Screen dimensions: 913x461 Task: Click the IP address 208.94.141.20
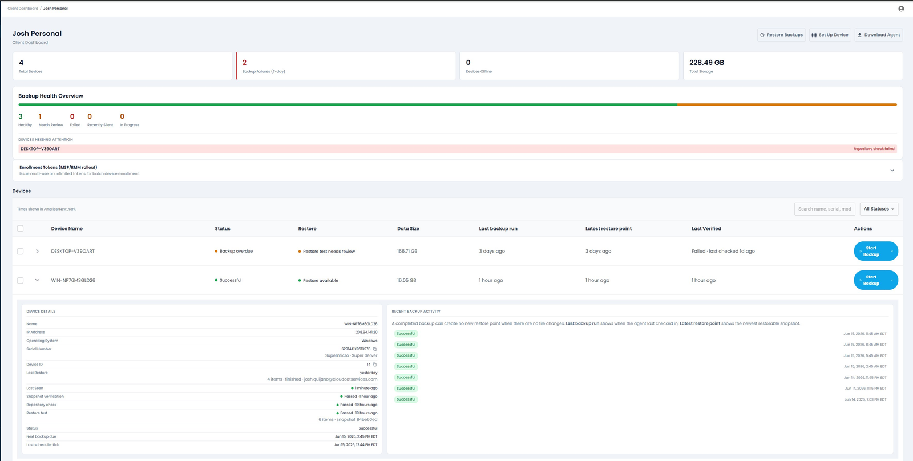(366, 332)
